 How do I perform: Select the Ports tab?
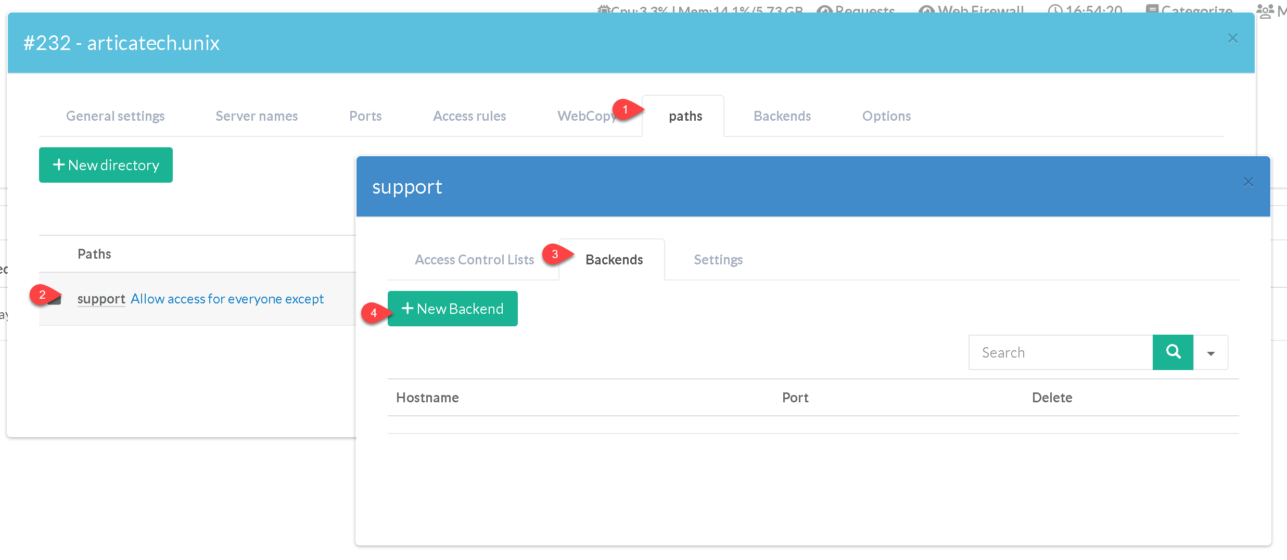point(365,116)
